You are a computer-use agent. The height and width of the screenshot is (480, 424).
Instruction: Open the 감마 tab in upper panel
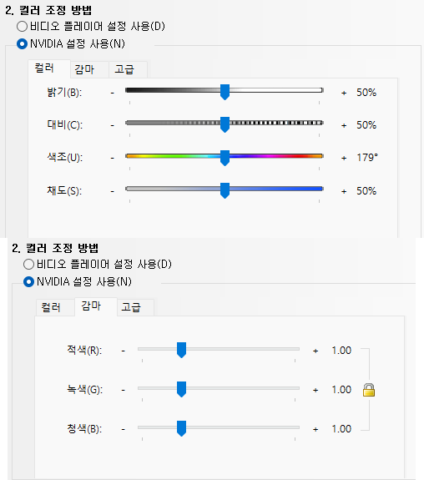point(84,69)
